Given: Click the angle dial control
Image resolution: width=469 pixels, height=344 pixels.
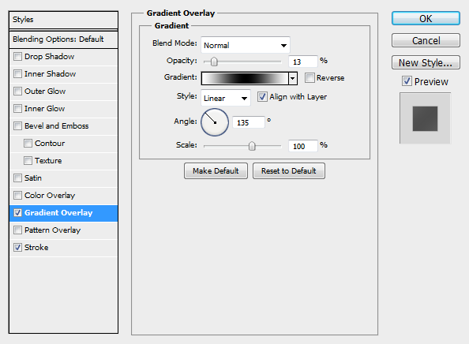Looking at the screenshot, I should click(x=215, y=122).
